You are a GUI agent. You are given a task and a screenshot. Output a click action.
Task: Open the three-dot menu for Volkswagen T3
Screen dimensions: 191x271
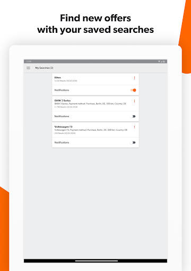click(134, 127)
